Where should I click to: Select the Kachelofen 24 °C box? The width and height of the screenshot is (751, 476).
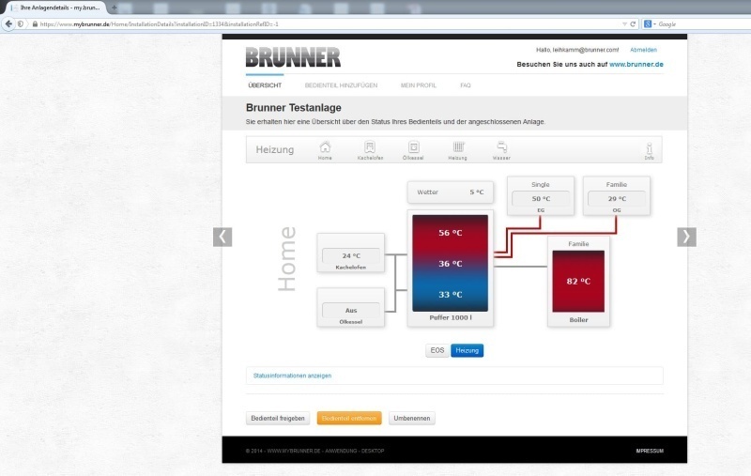click(350, 253)
